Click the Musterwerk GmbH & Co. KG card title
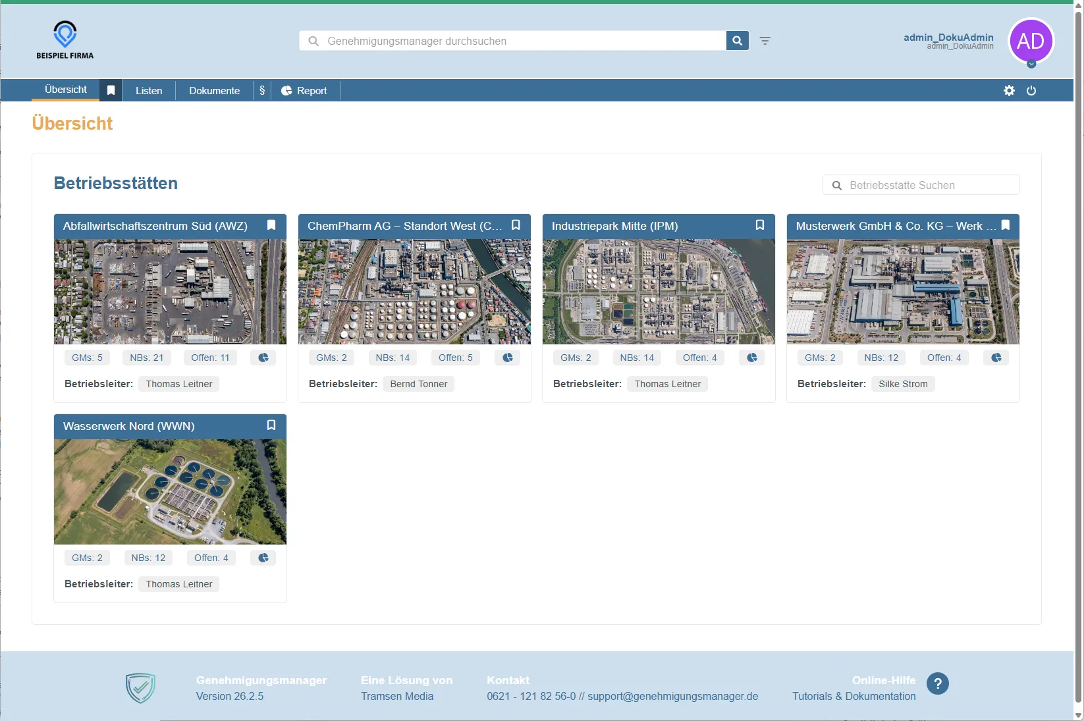This screenshot has height=721, width=1084. pos(896,226)
